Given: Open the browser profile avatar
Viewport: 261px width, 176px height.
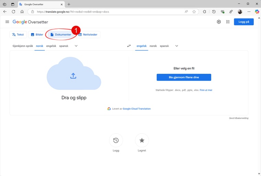Looking at the screenshot, I should click(x=240, y=12).
